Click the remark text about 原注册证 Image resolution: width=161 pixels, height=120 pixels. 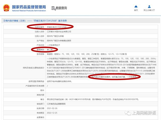[93, 99]
